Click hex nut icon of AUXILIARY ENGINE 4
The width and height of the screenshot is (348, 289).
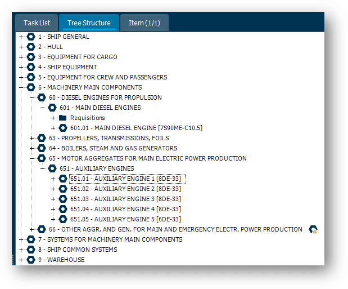coord(63,209)
